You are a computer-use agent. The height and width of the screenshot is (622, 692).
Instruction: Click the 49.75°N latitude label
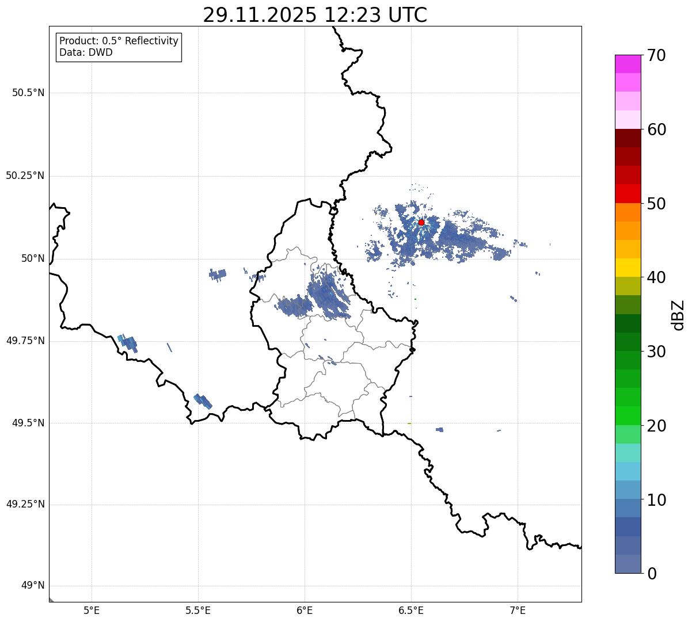click(25, 341)
